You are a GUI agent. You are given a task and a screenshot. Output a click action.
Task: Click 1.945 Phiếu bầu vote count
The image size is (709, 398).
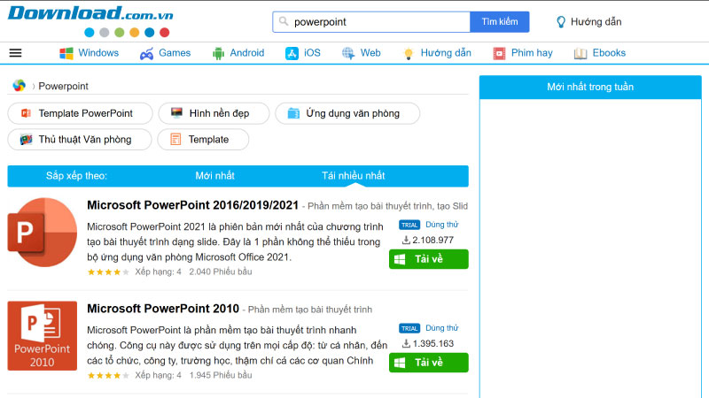click(x=221, y=375)
